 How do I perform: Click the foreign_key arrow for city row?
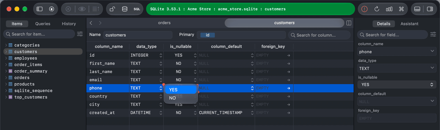[x=288, y=105]
